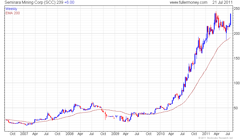The width and height of the screenshot is (246, 140).
Task: Click the 200 price axis label
Action: [237, 33]
